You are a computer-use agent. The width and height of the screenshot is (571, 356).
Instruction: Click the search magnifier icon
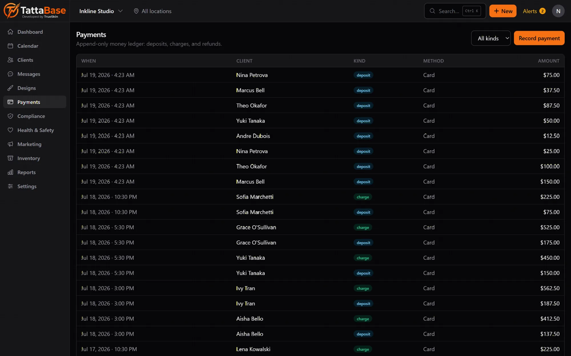[432, 11]
